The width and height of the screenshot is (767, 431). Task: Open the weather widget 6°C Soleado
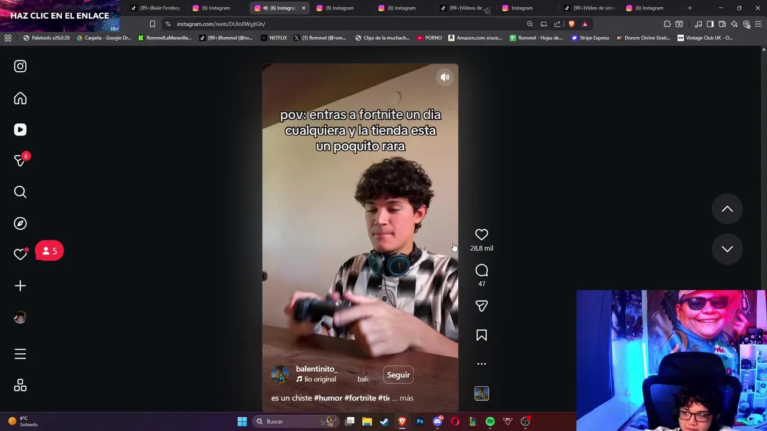click(23, 421)
